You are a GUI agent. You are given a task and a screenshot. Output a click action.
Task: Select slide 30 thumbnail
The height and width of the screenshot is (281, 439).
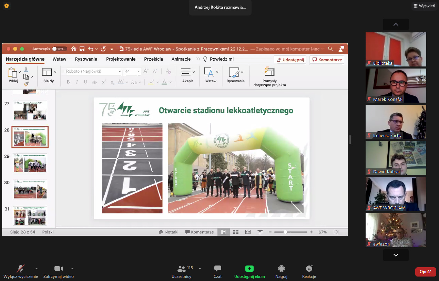(x=30, y=189)
